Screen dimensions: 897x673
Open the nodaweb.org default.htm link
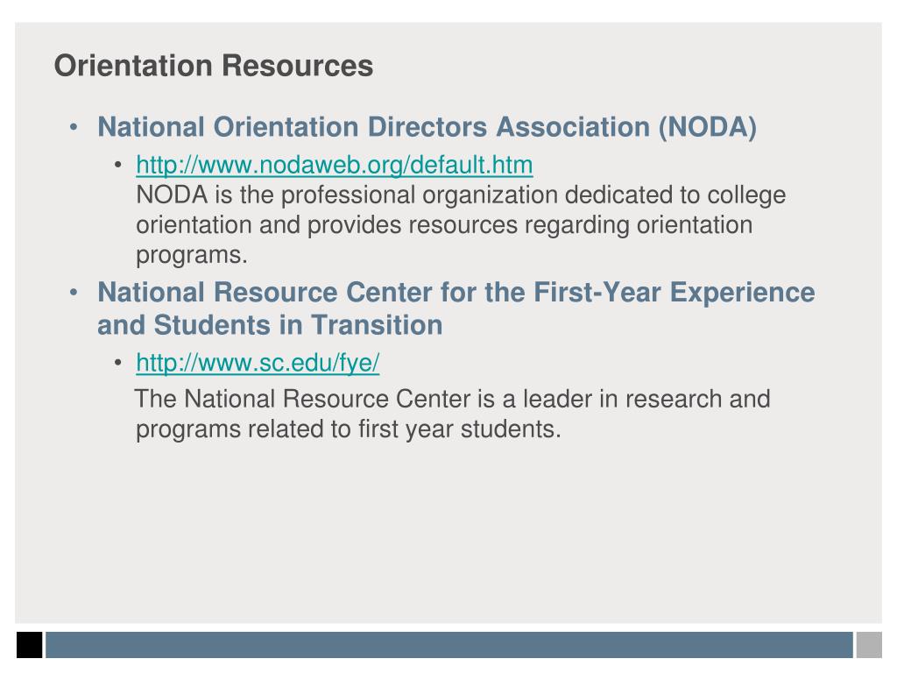tap(334, 166)
